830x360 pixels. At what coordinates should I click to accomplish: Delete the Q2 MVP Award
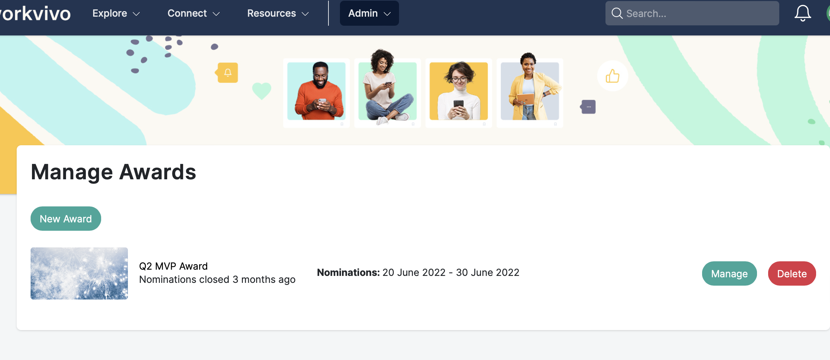click(792, 273)
